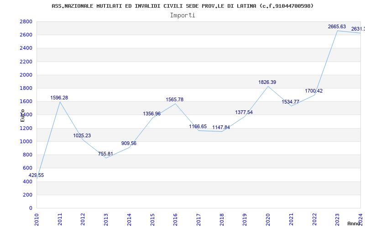
Task: Select the 1826.39 data label
Action: tap(267, 82)
